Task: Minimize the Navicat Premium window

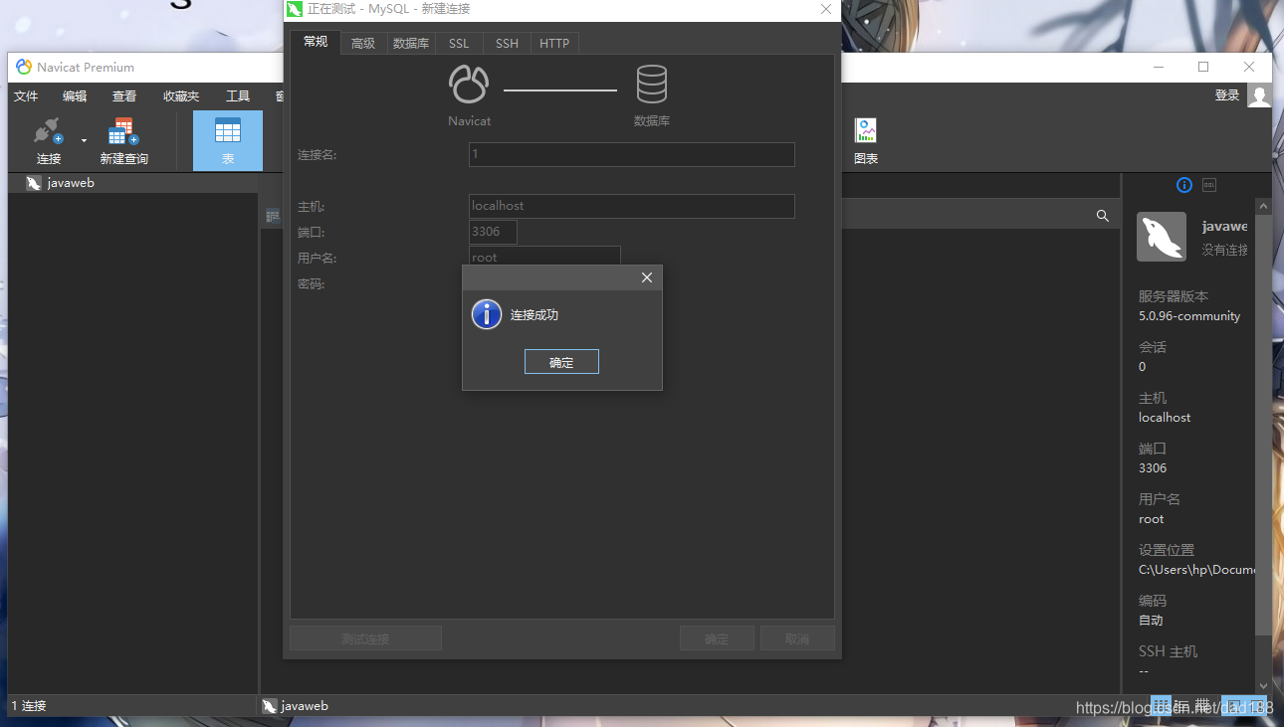Action: 1159,67
